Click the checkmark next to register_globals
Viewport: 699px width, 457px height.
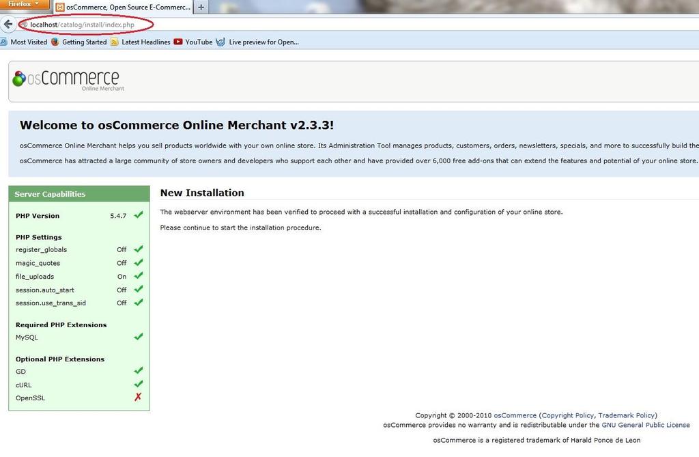coord(139,249)
